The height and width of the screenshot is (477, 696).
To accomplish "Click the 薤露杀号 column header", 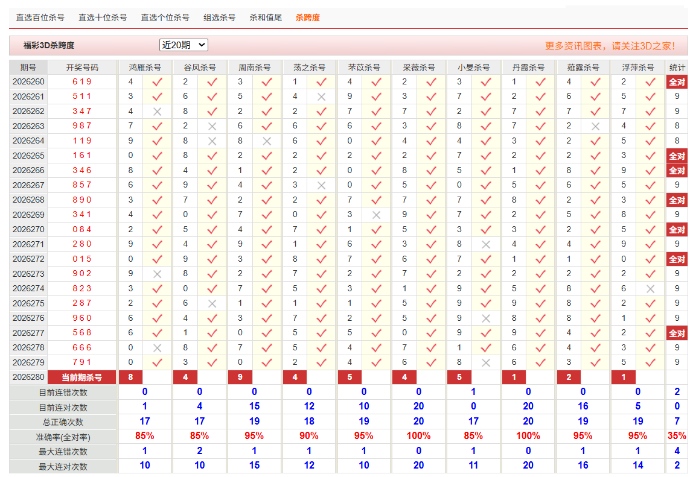I will (583, 68).
